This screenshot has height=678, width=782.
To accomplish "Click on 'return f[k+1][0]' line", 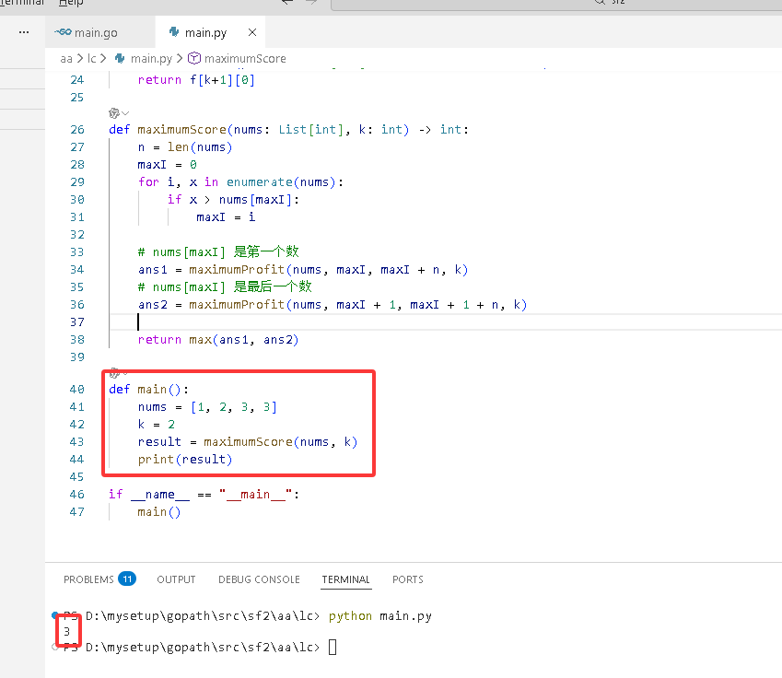I will pyautogui.click(x=196, y=80).
